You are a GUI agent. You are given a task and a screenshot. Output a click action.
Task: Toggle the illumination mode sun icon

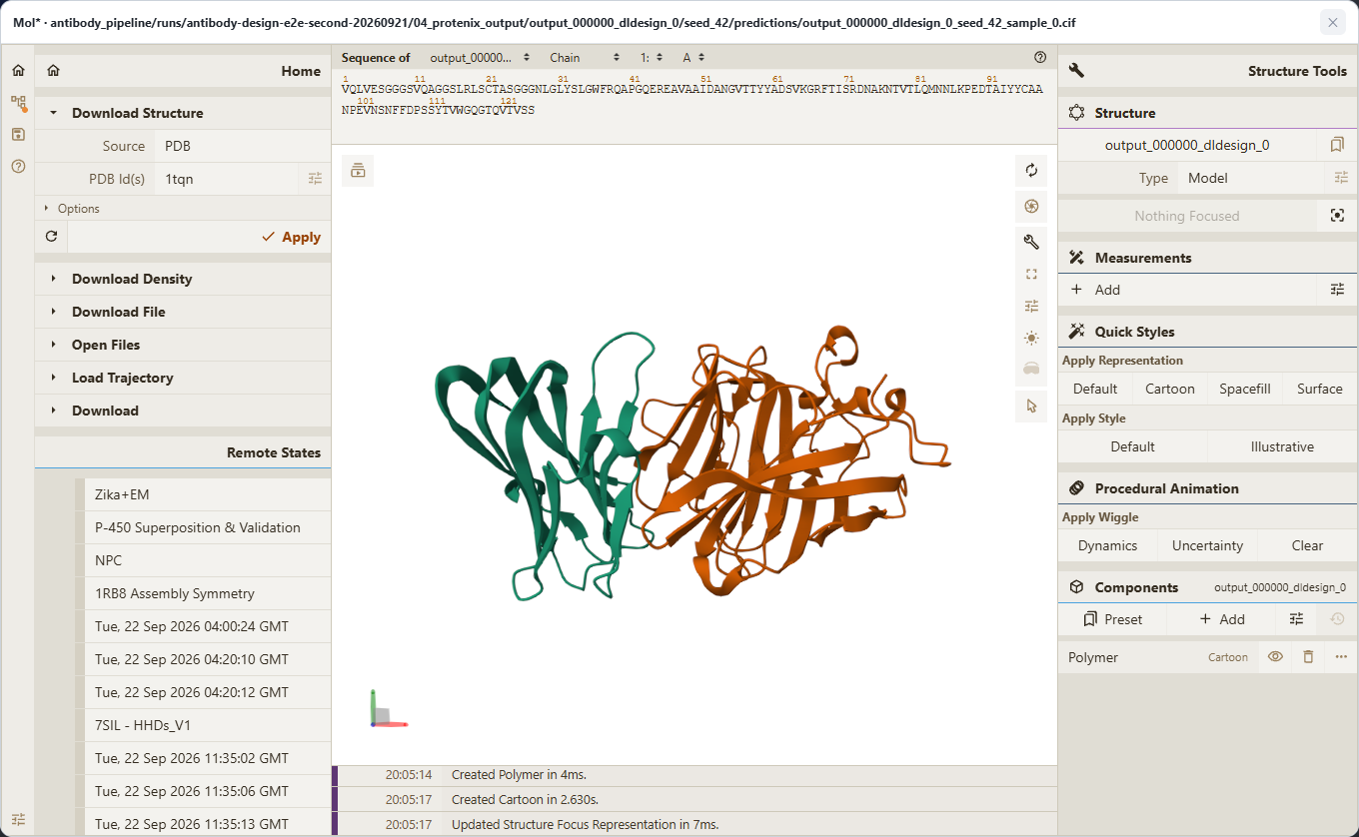coord(1031,339)
